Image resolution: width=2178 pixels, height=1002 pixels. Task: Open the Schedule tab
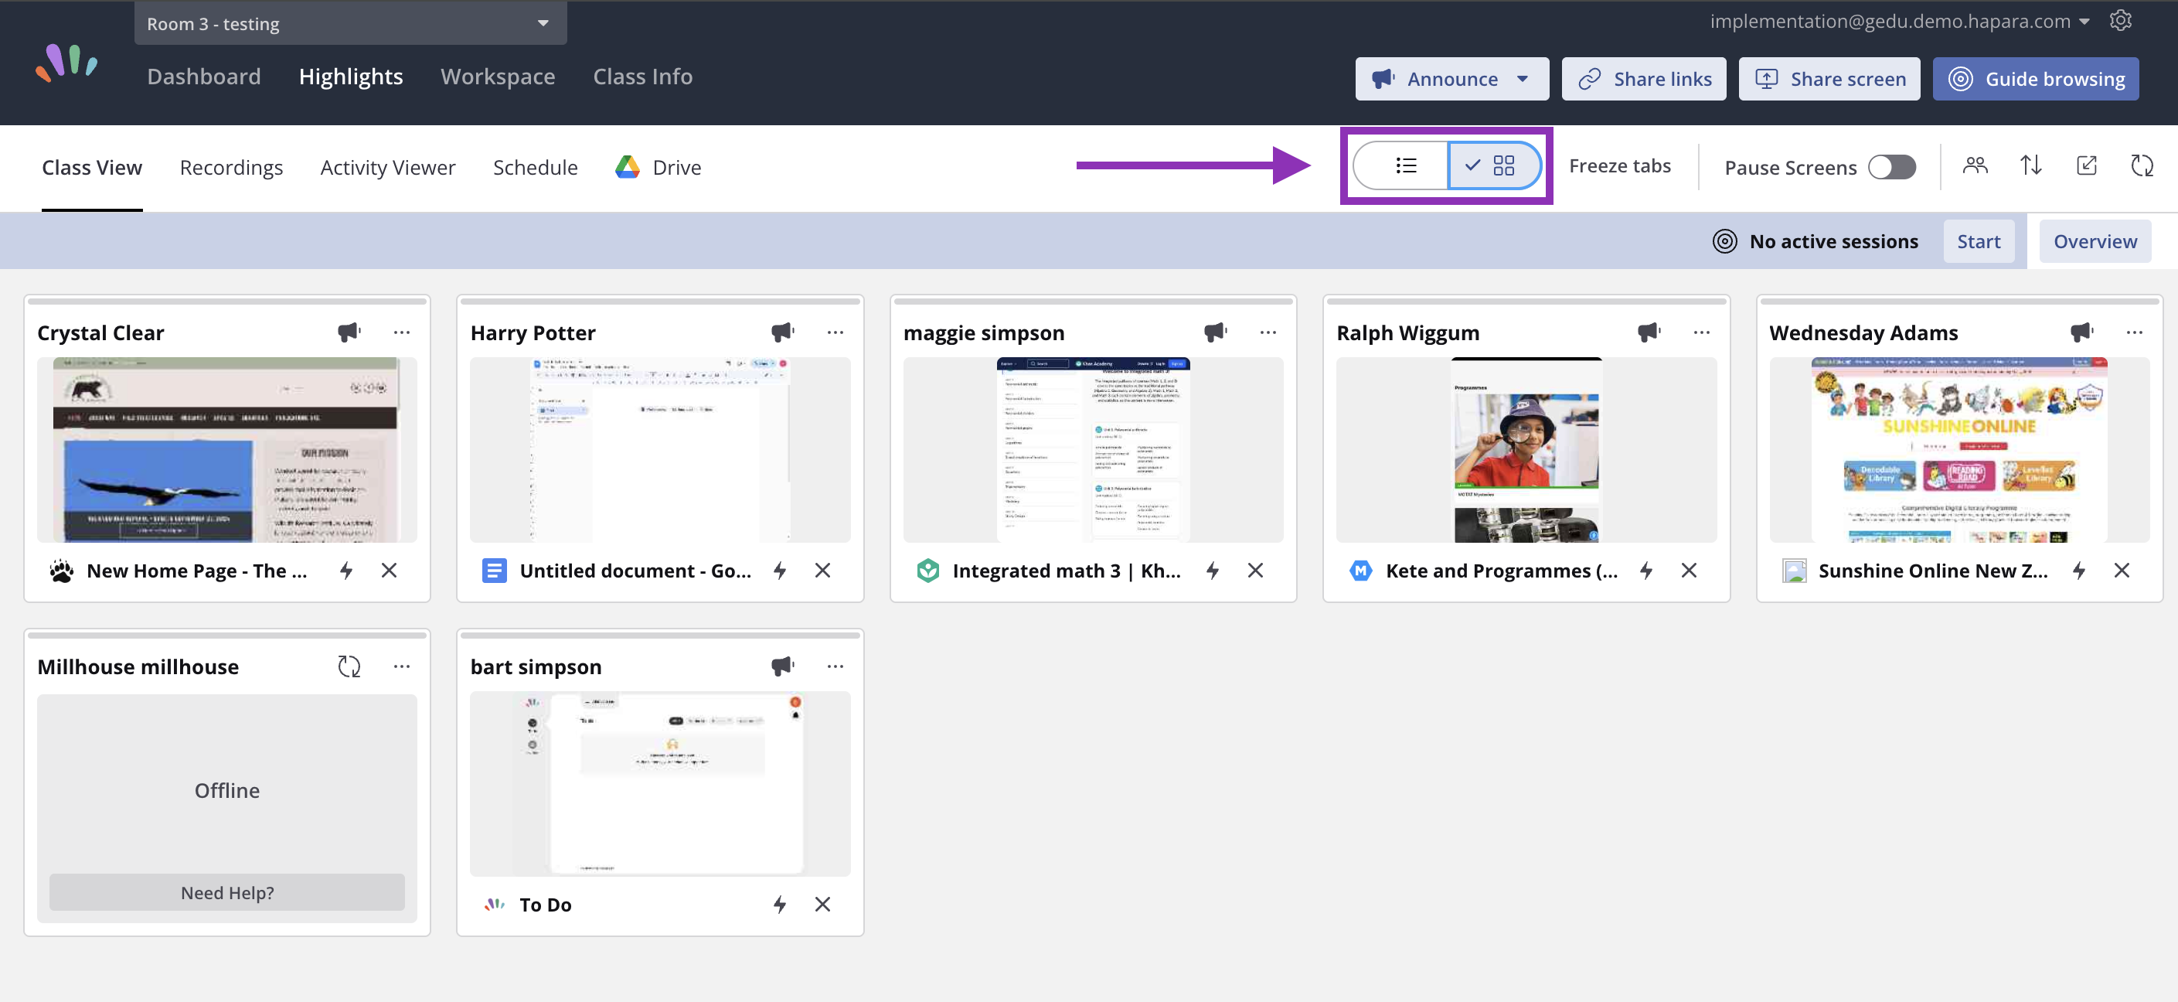tap(535, 168)
